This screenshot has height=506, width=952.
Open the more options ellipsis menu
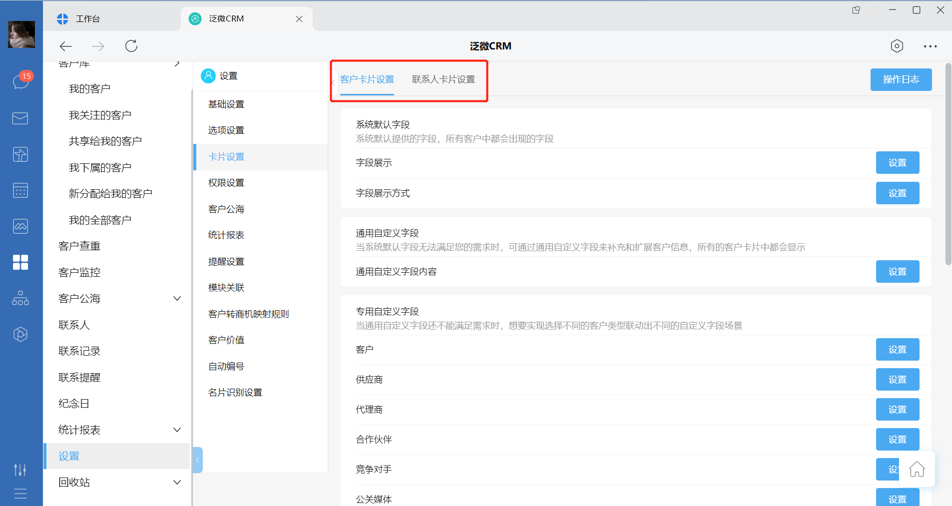point(930,45)
